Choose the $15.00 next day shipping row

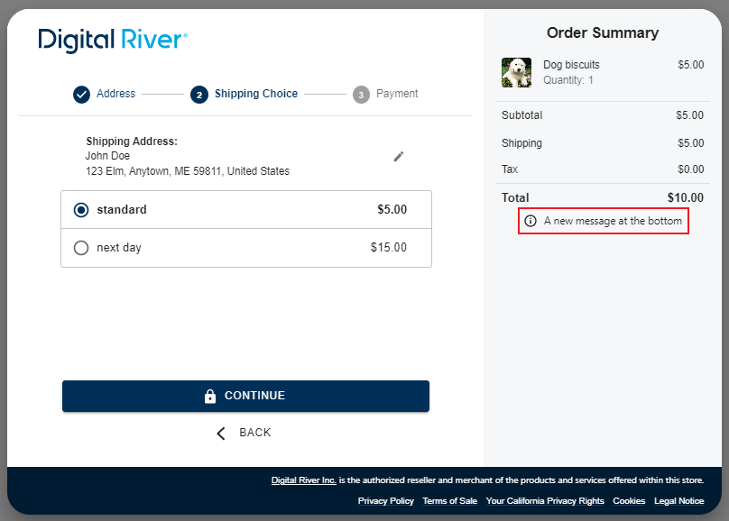[x=245, y=248]
